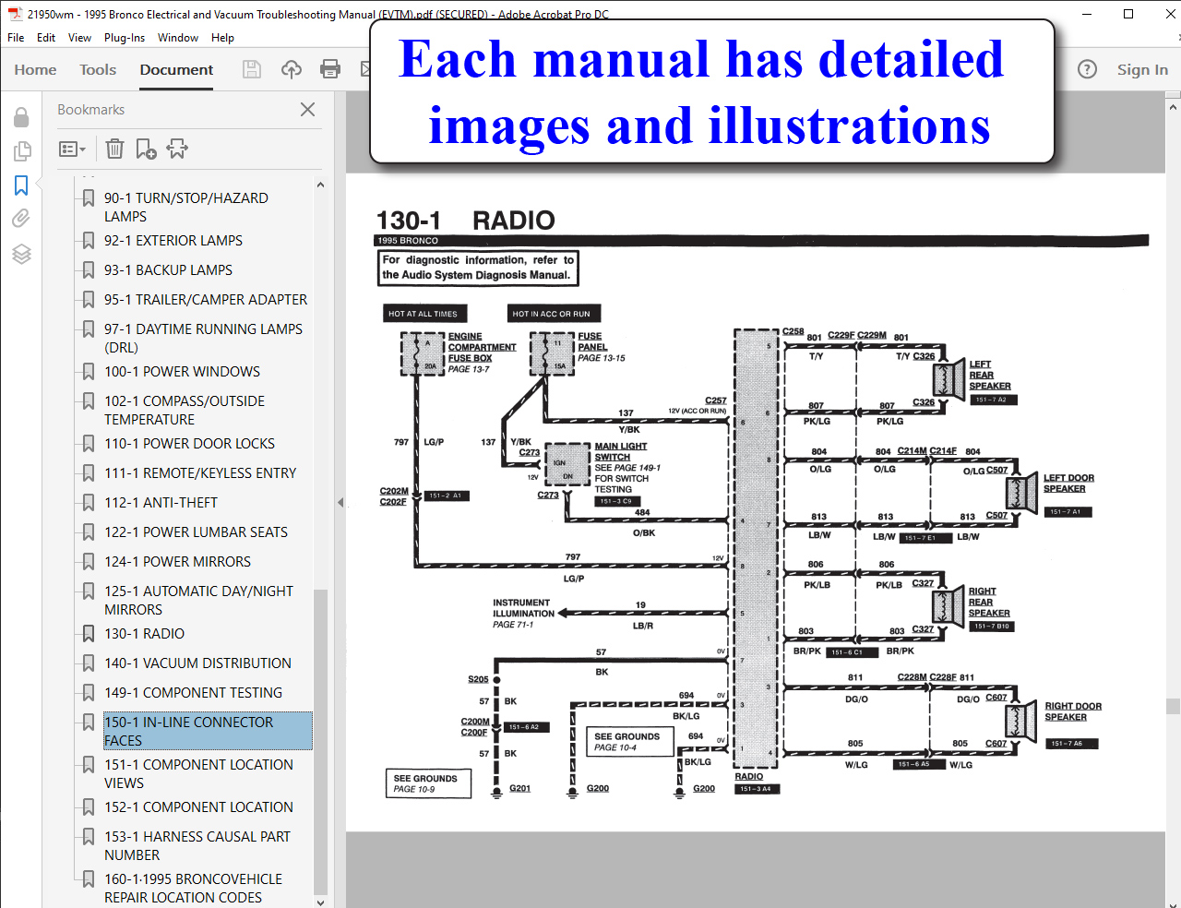
Task: Open bookmark 130-1 RADIO
Action: tap(144, 633)
